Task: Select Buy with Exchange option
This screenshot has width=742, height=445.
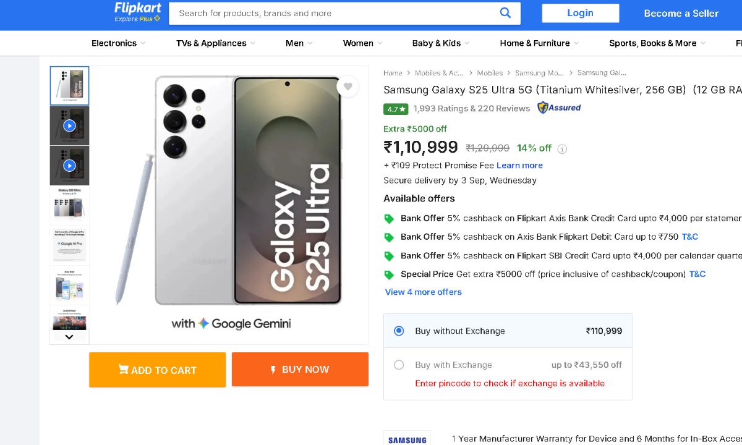Action: click(399, 365)
